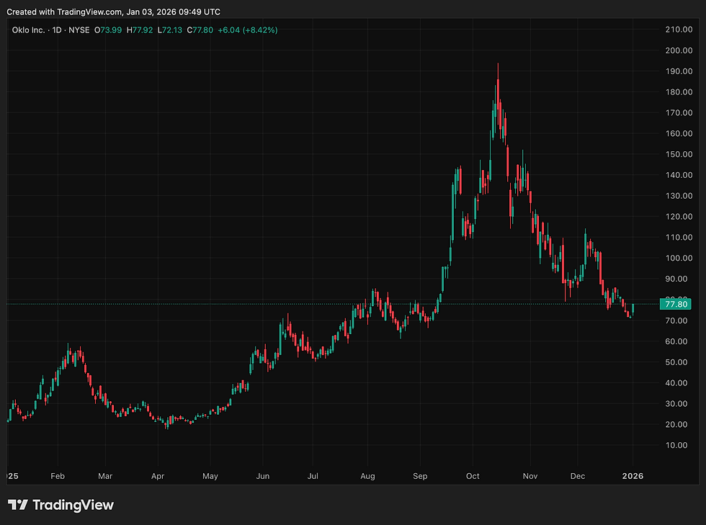Click the Jul label on time axis
Viewport: 706px width, 525px height.
313,476
